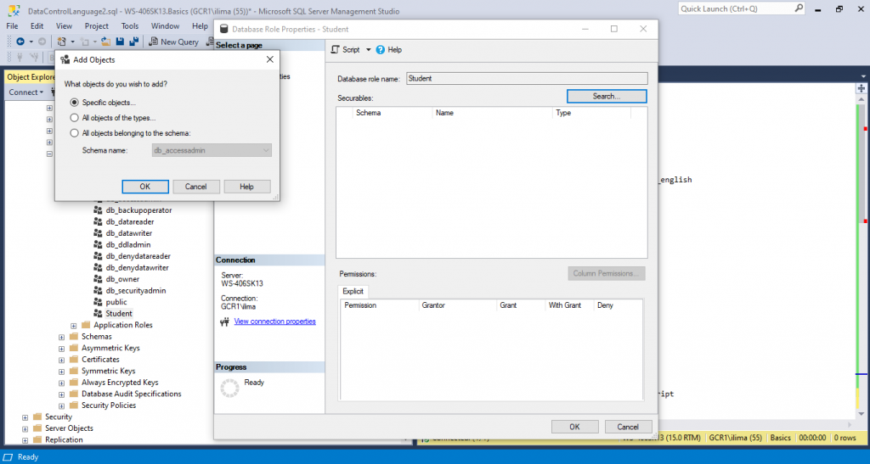The height and width of the screenshot is (464, 870).
Task: Click the Column Permissions... button
Action: (607, 273)
